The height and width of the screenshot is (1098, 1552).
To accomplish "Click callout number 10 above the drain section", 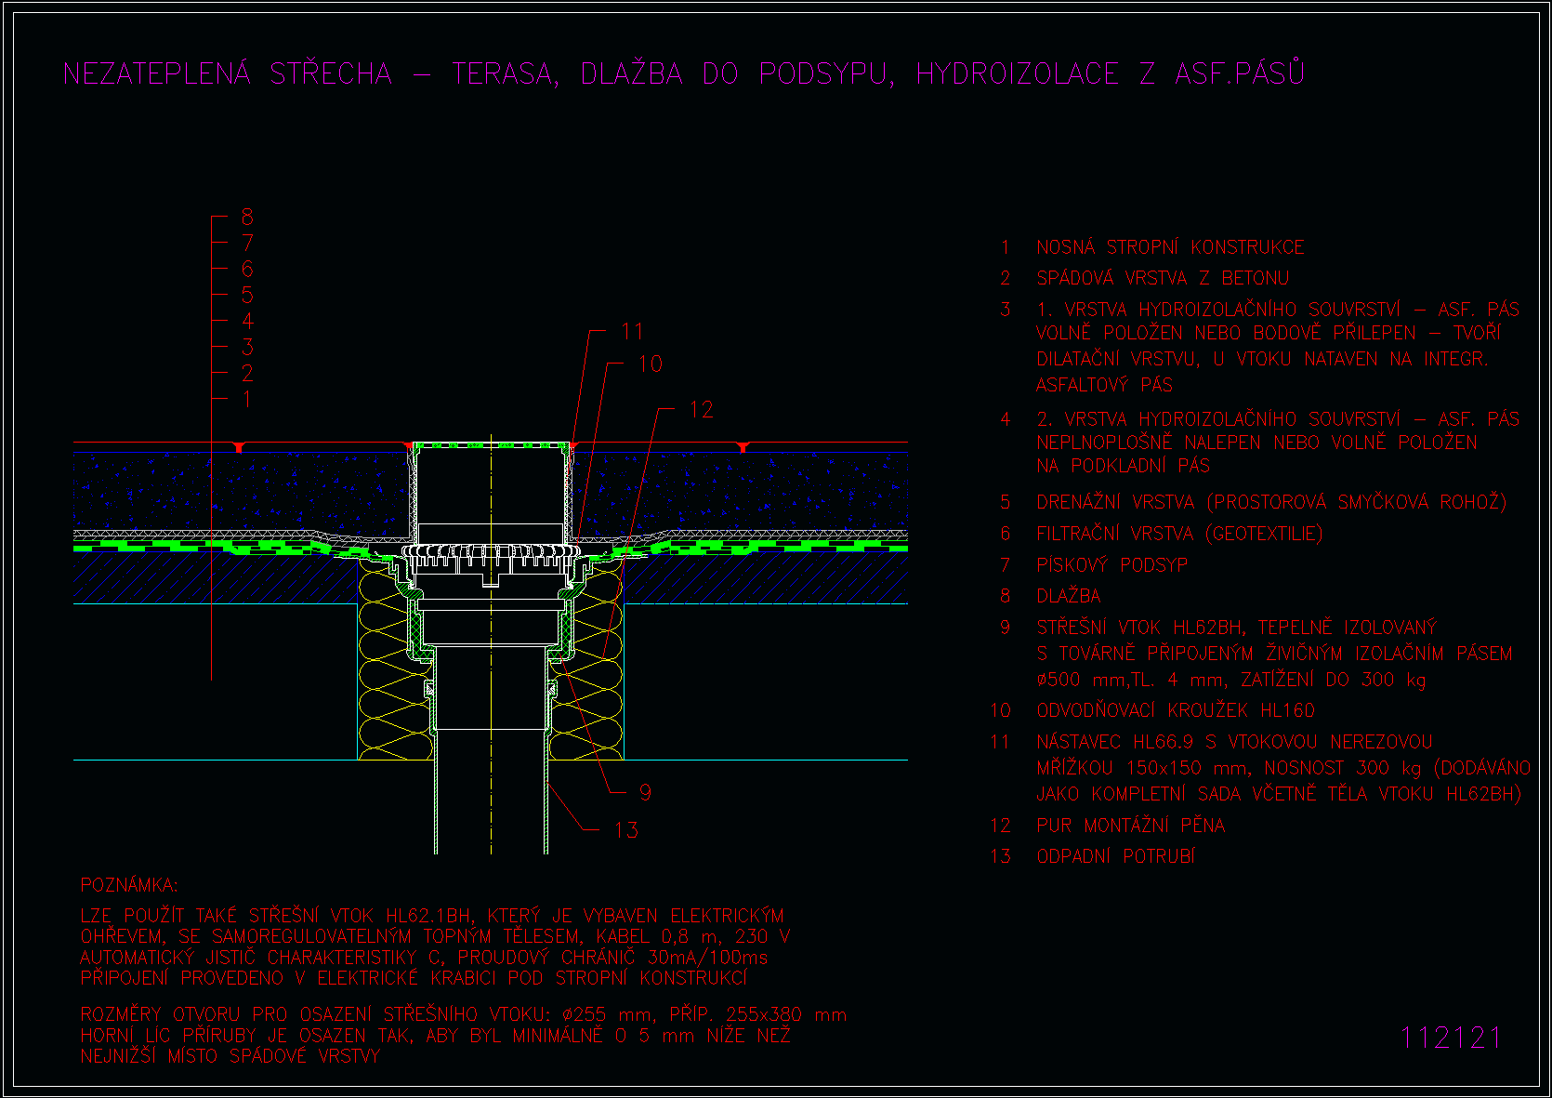I will 651,364.
